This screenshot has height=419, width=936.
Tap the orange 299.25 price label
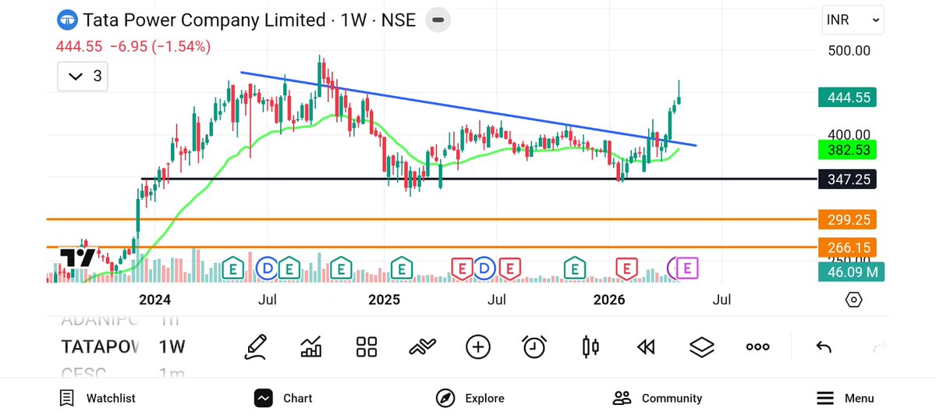tap(849, 219)
